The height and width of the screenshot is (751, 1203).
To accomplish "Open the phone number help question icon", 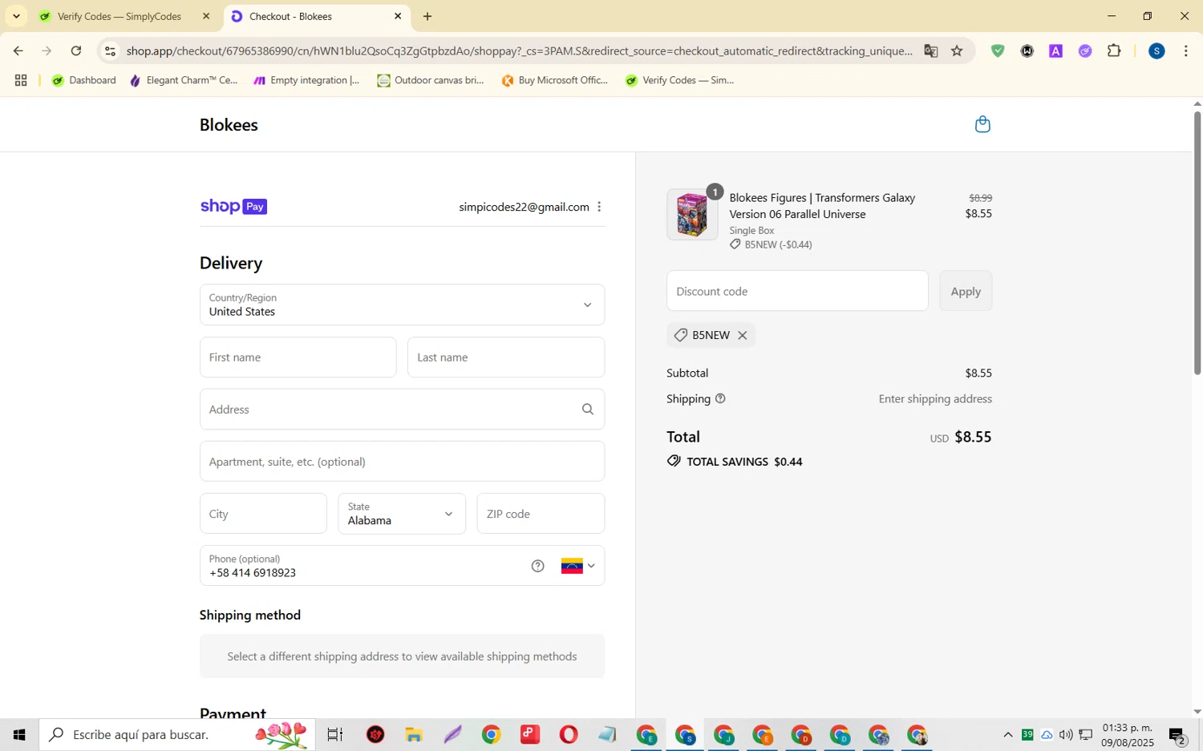I will [538, 566].
